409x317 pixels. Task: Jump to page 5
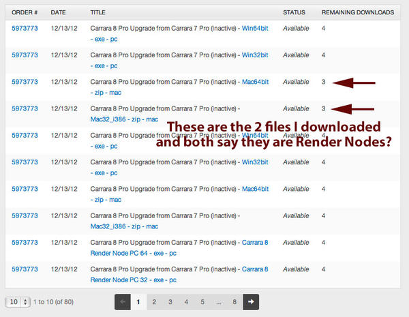point(202,302)
